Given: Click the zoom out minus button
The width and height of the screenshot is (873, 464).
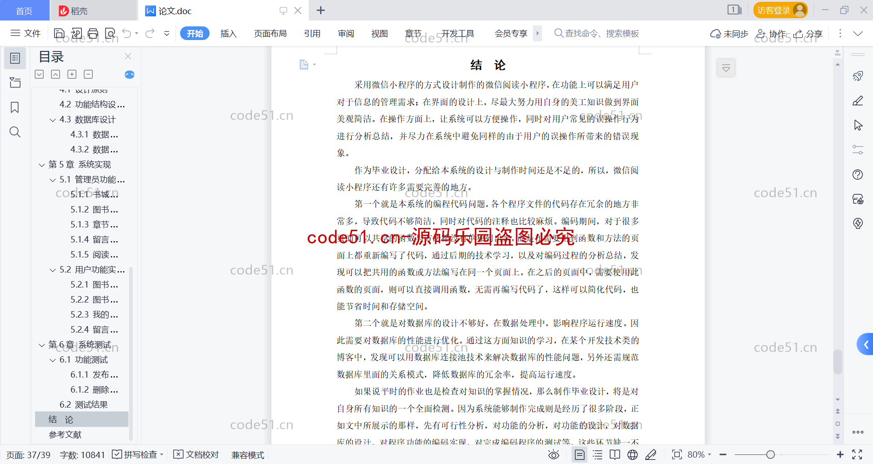Looking at the screenshot, I should (x=723, y=454).
